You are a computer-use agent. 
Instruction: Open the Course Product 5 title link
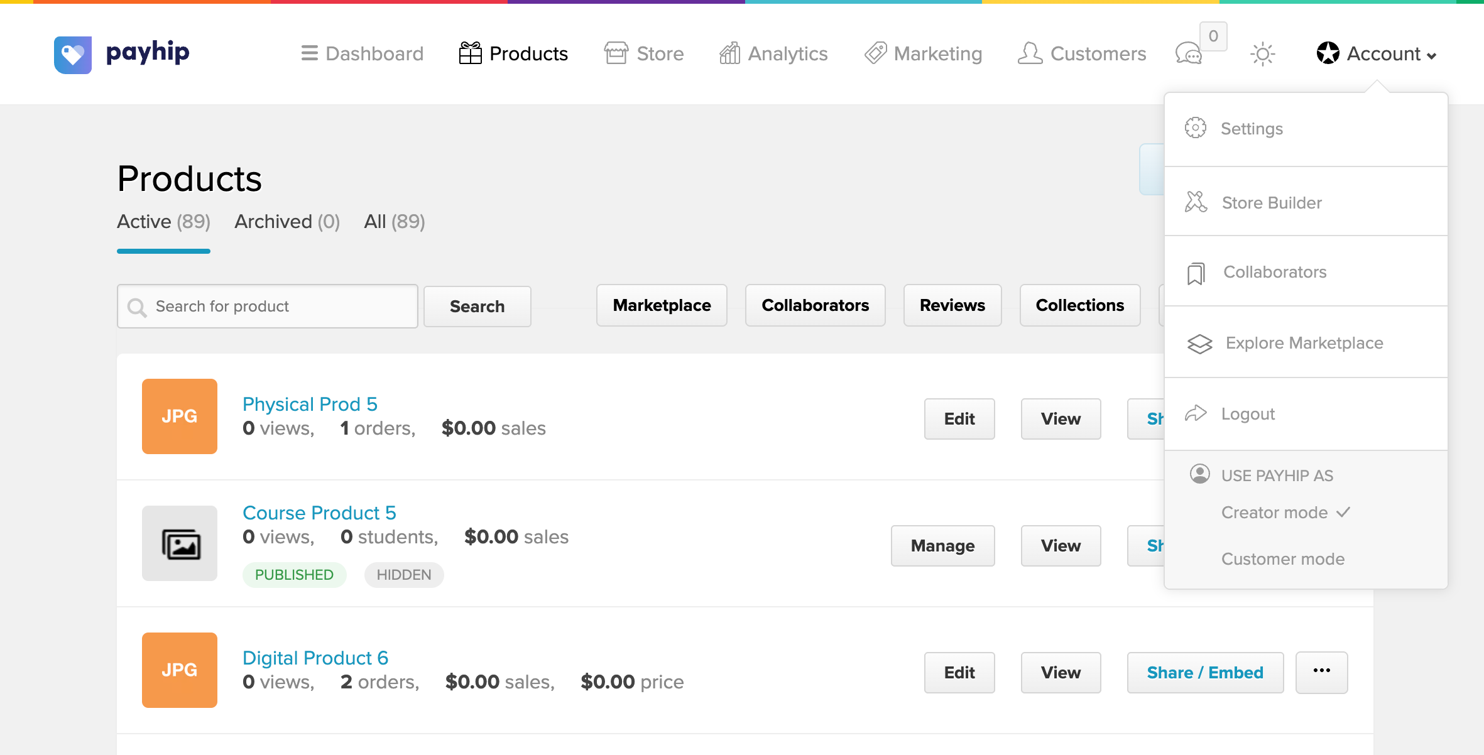pos(319,513)
